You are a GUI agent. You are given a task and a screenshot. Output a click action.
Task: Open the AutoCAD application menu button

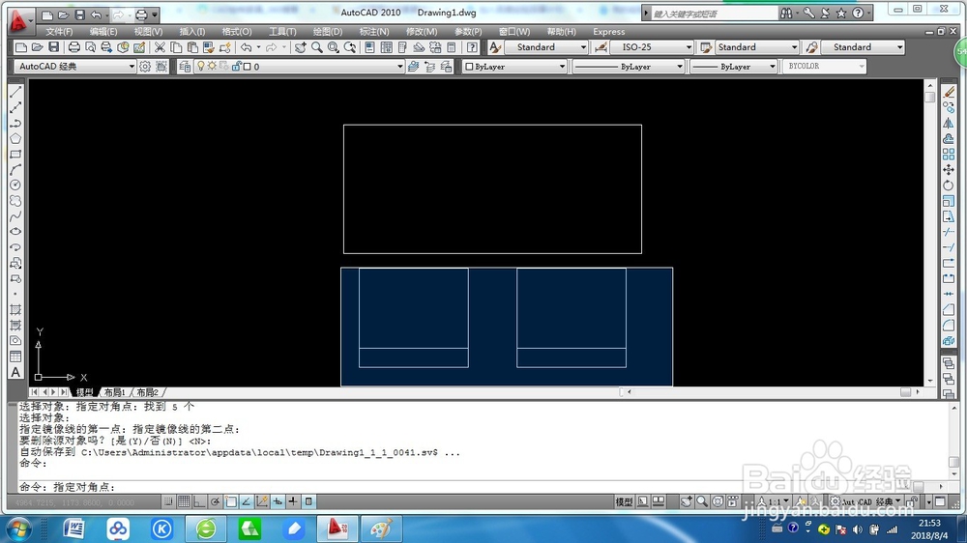click(x=19, y=19)
